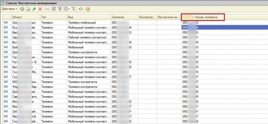Click the Disable filter icon
The height and width of the screenshot is (124, 268).
click(x=74, y=9)
